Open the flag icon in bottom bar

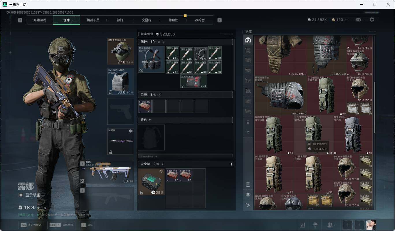point(315,225)
